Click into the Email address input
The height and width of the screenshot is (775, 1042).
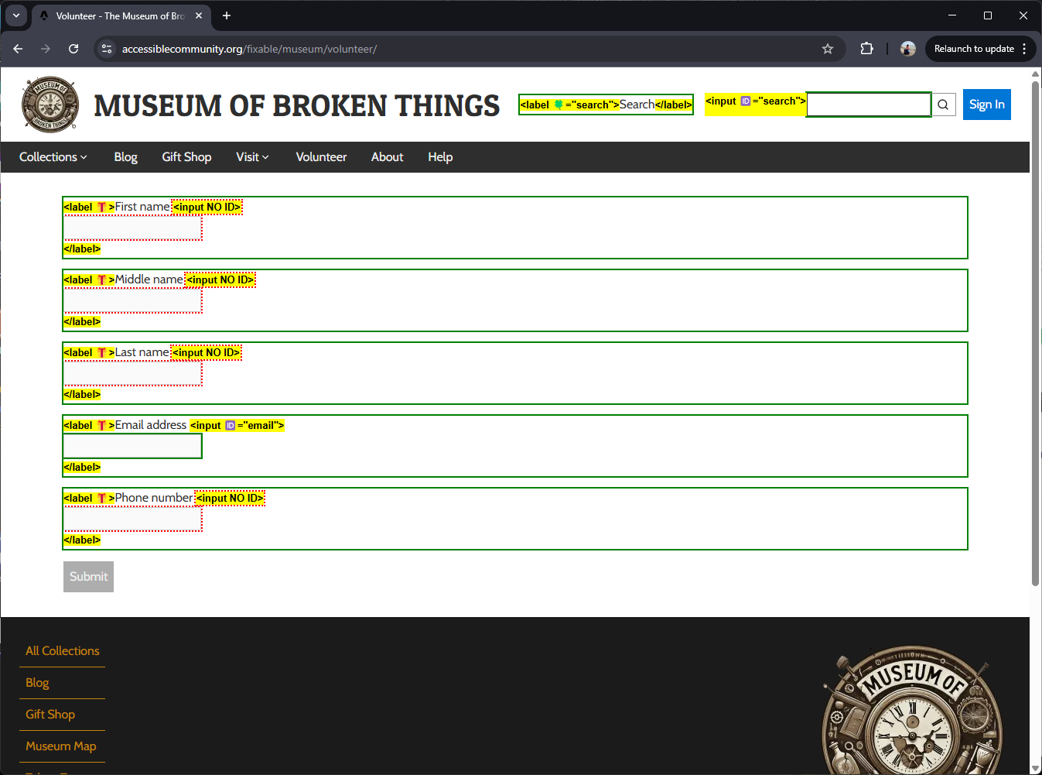coord(132,447)
